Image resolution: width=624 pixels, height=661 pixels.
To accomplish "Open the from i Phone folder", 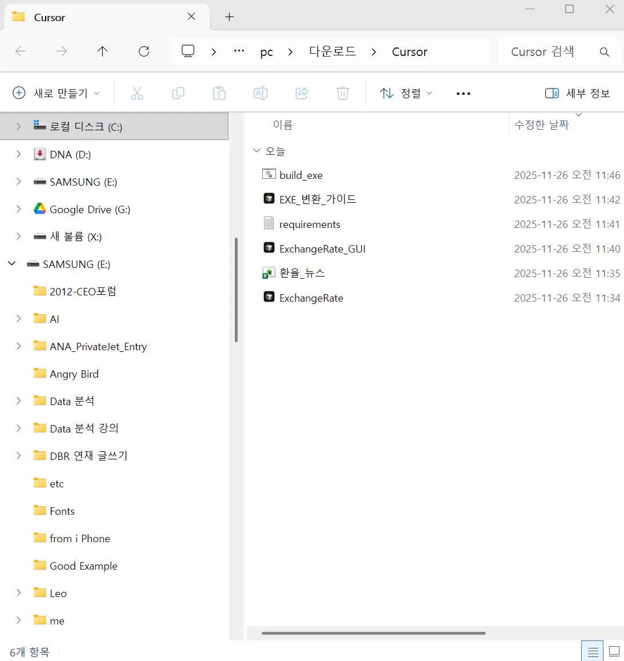I will [79, 538].
